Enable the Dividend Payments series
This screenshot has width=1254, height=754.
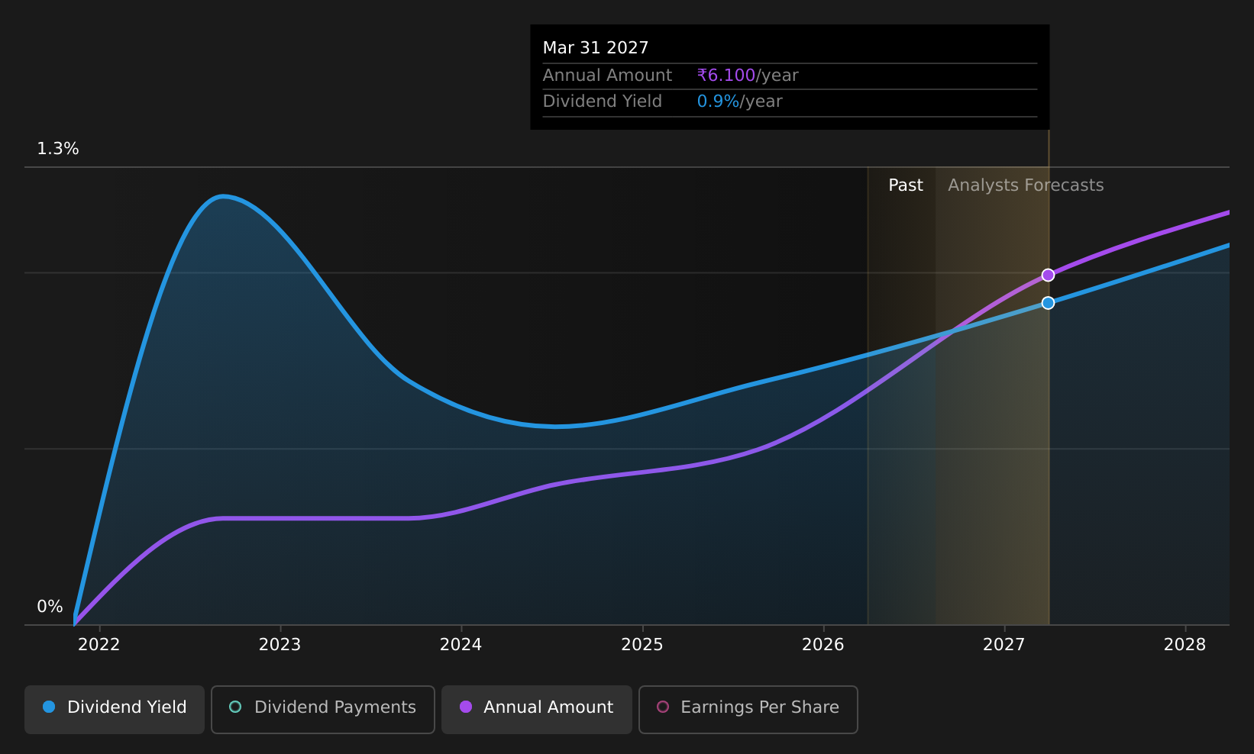pos(322,709)
